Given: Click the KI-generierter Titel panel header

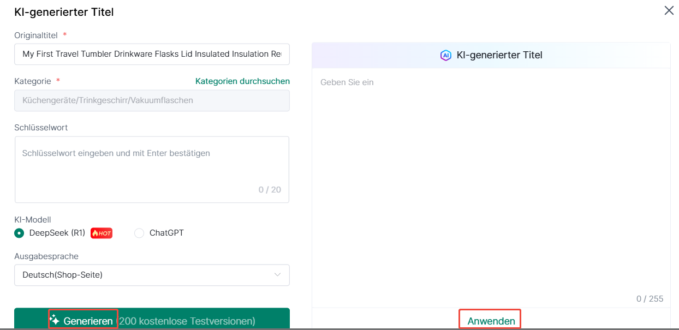Looking at the screenshot, I should [499, 55].
